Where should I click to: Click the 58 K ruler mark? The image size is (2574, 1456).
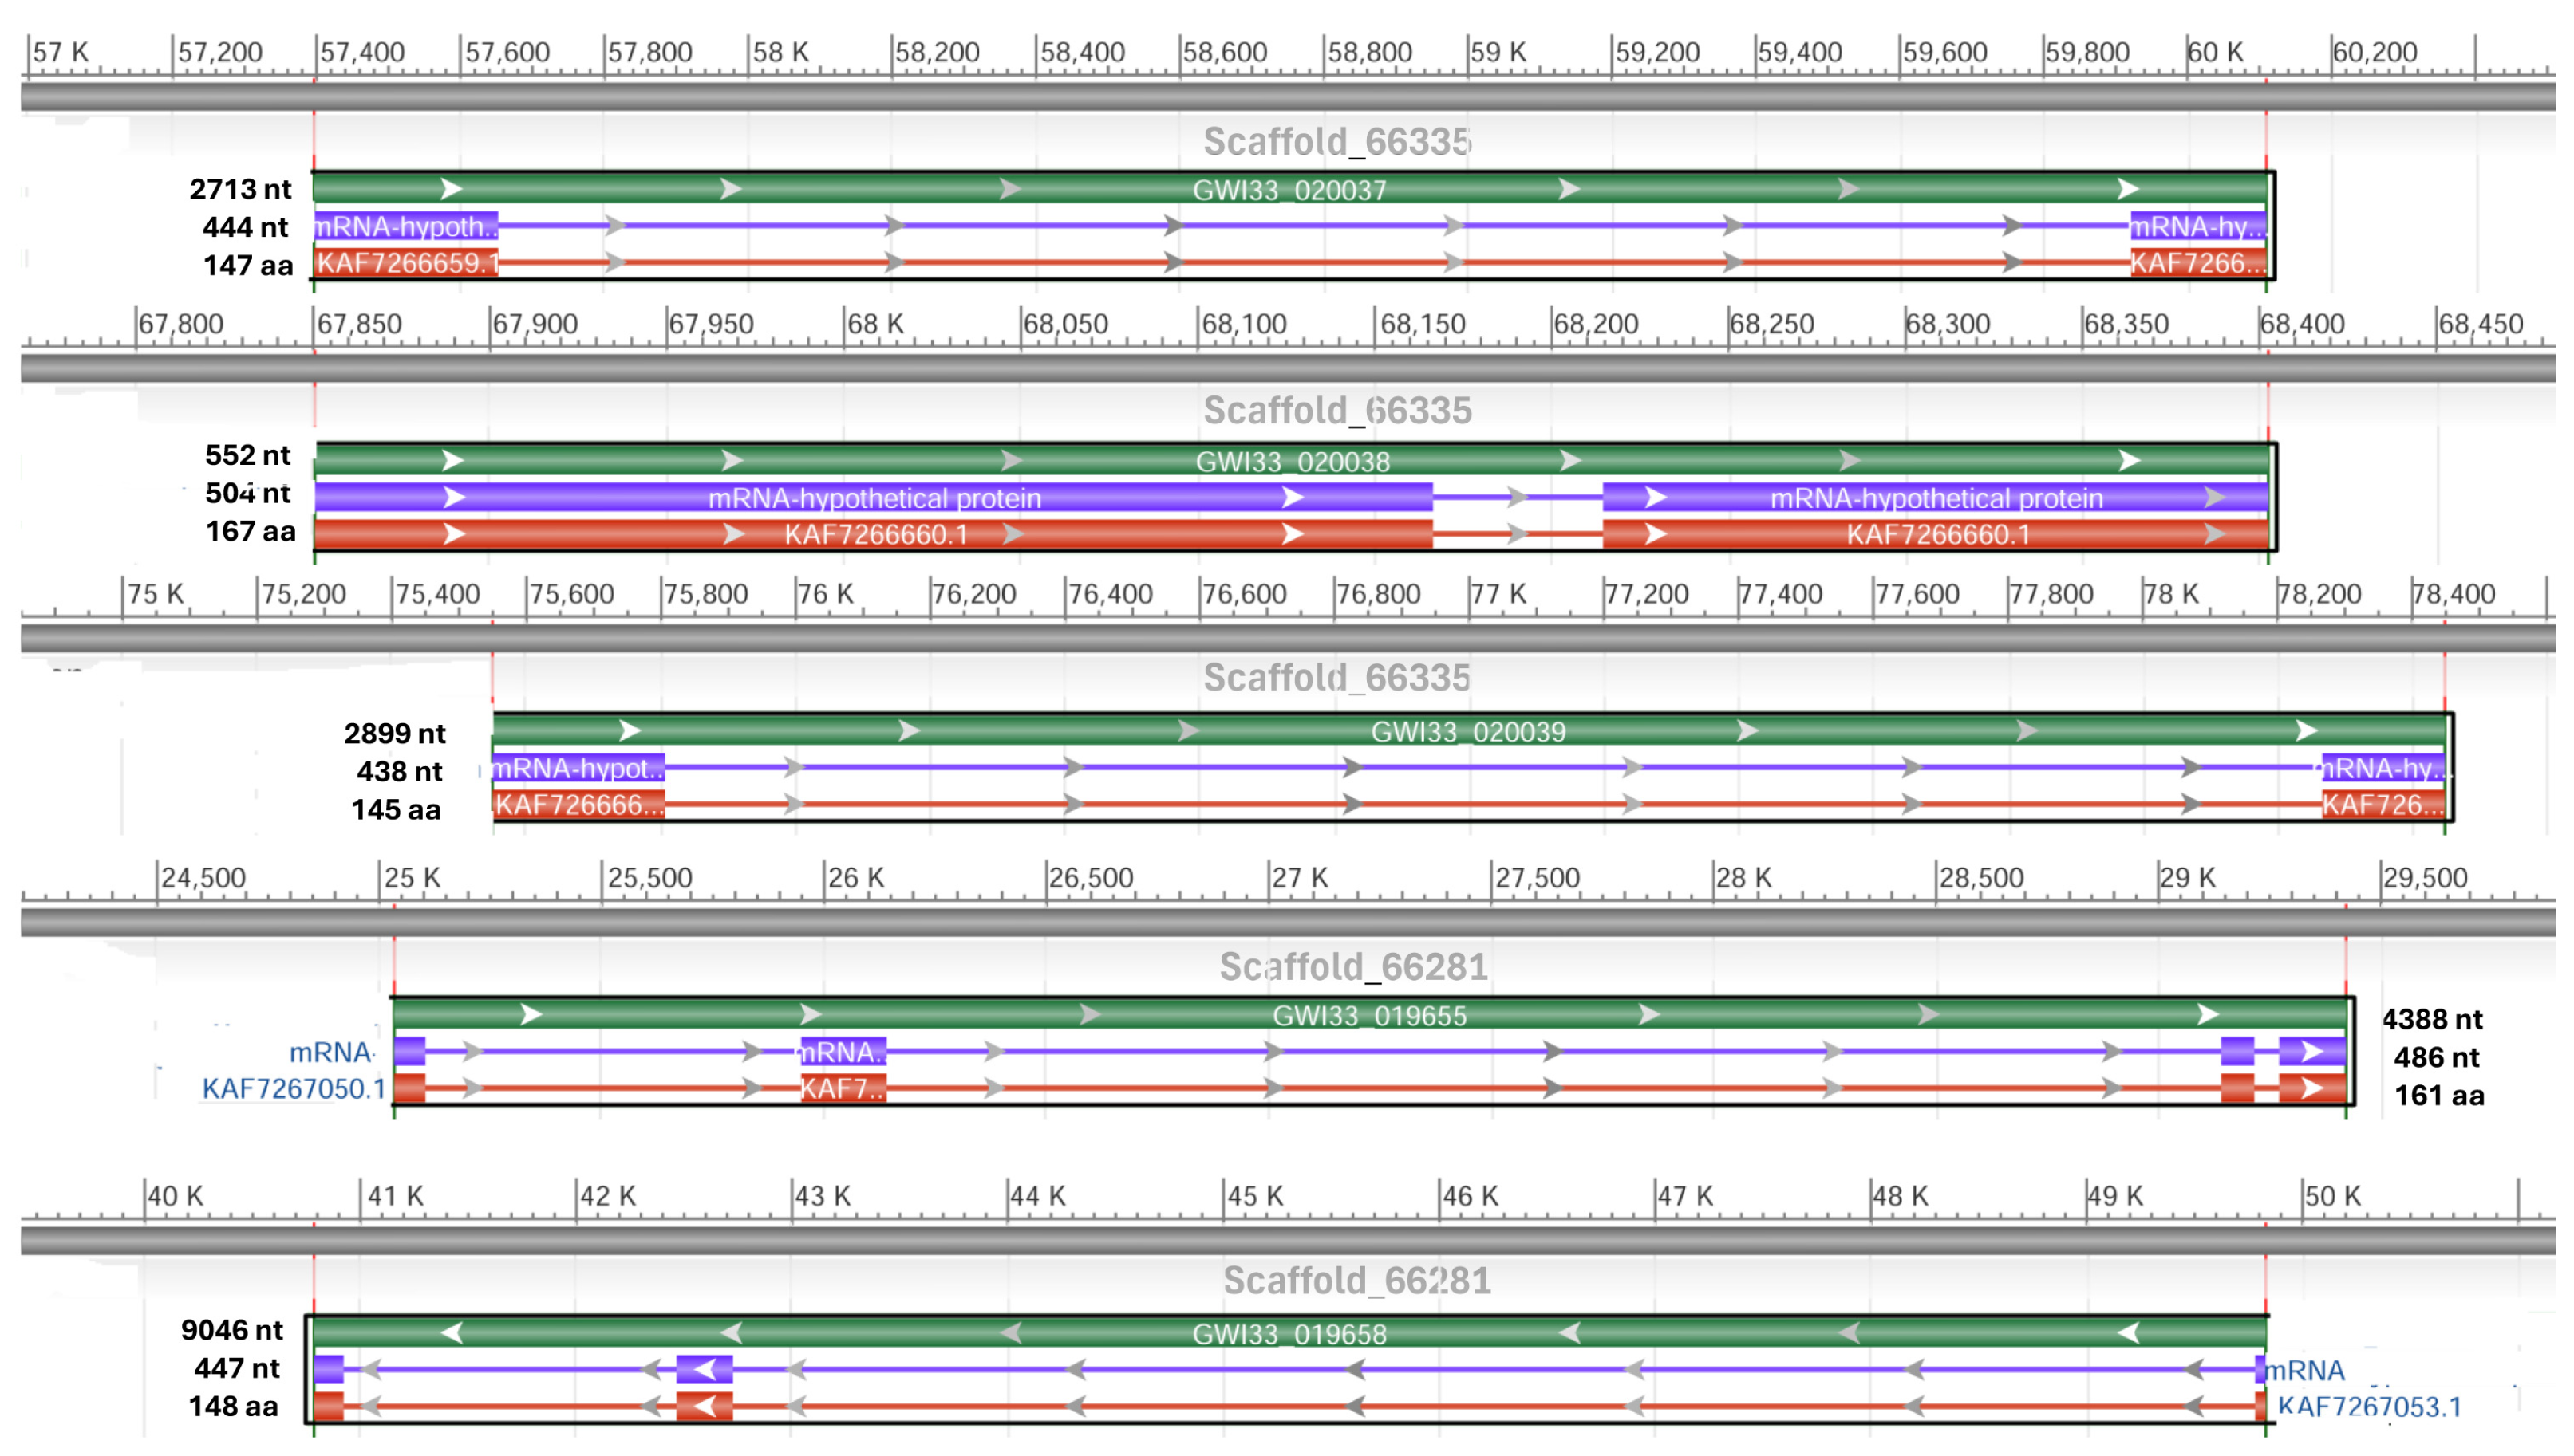click(780, 52)
